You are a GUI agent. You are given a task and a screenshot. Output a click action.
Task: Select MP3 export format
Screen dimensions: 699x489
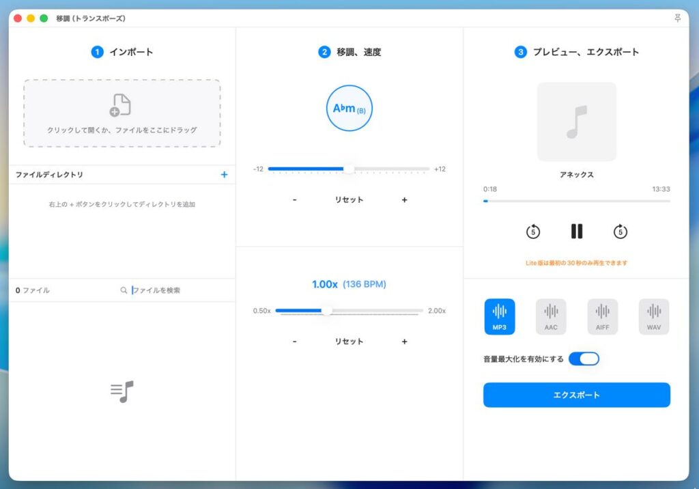(500, 317)
